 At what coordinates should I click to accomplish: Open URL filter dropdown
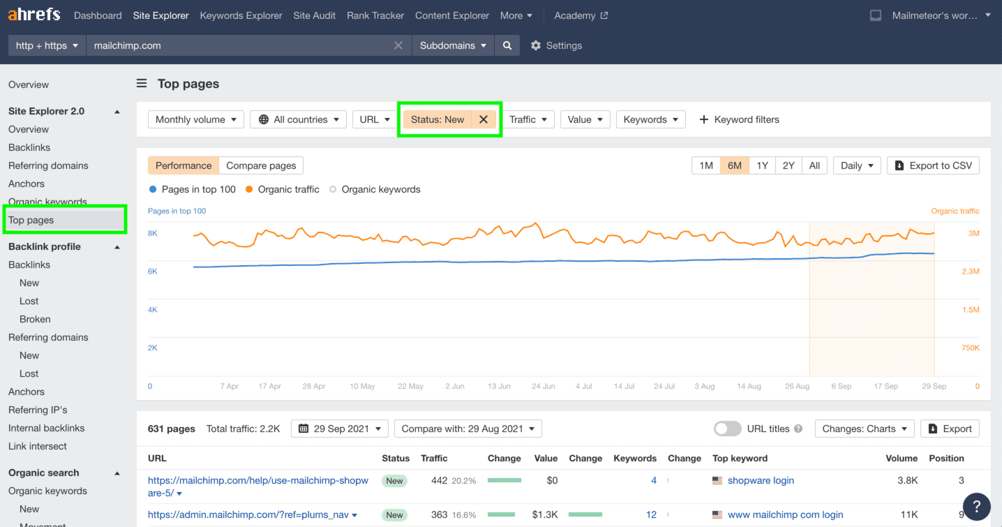[x=375, y=119]
